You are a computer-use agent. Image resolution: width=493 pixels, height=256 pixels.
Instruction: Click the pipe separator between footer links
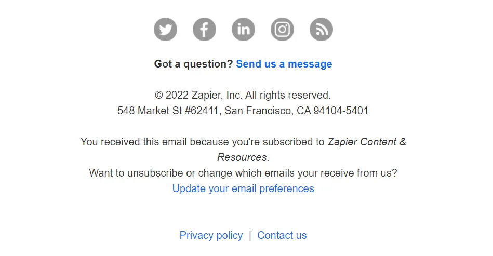coord(250,235)
